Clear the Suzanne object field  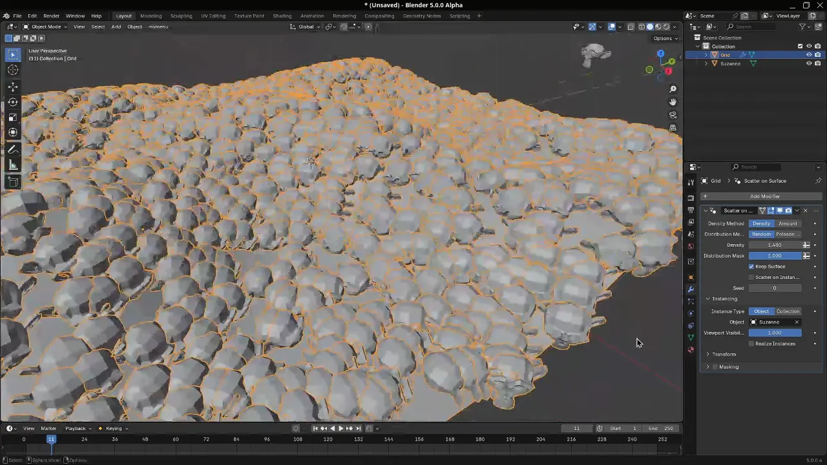[796, 322]
